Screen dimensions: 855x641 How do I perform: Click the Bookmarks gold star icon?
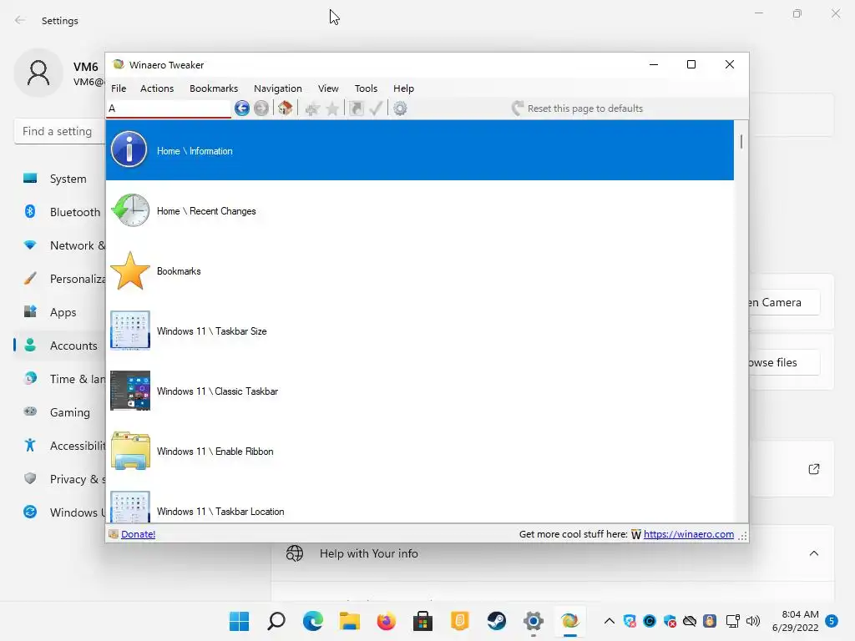[x=130, y=270]
